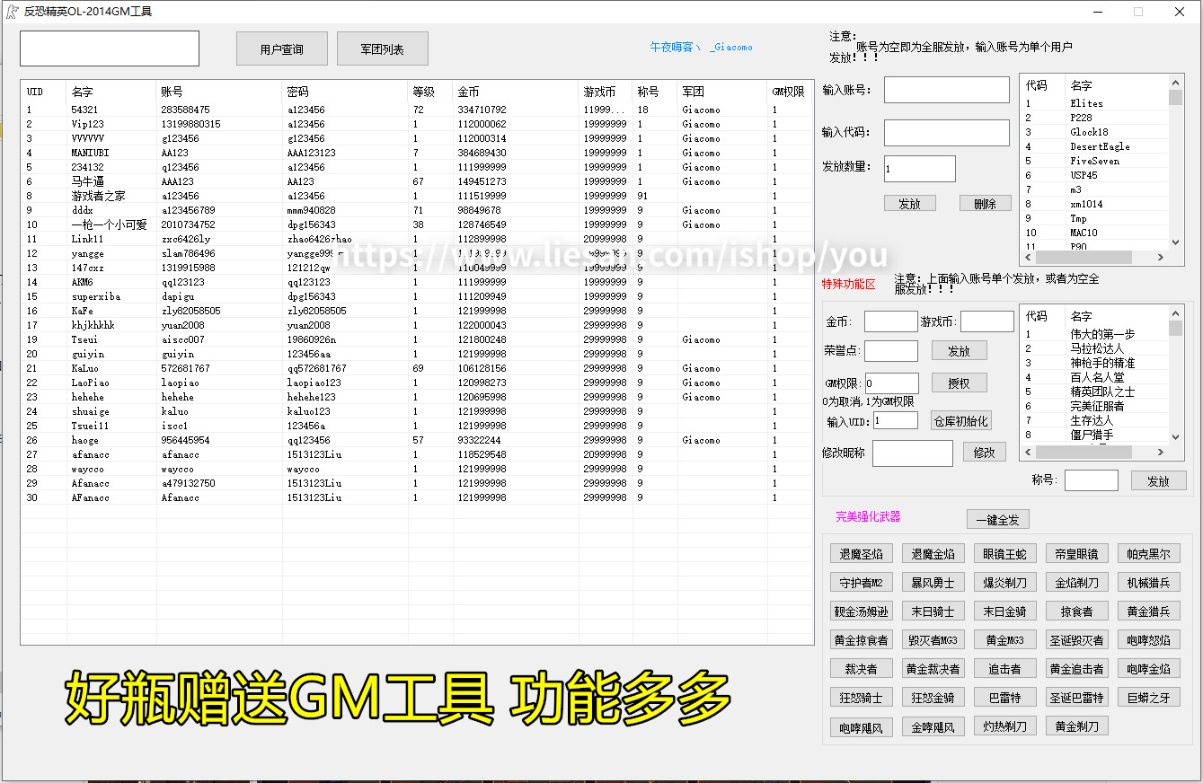This screenshot has height=783, width=1203.
Task: Select user row named superxiba
Action: [x=417, y=296]
